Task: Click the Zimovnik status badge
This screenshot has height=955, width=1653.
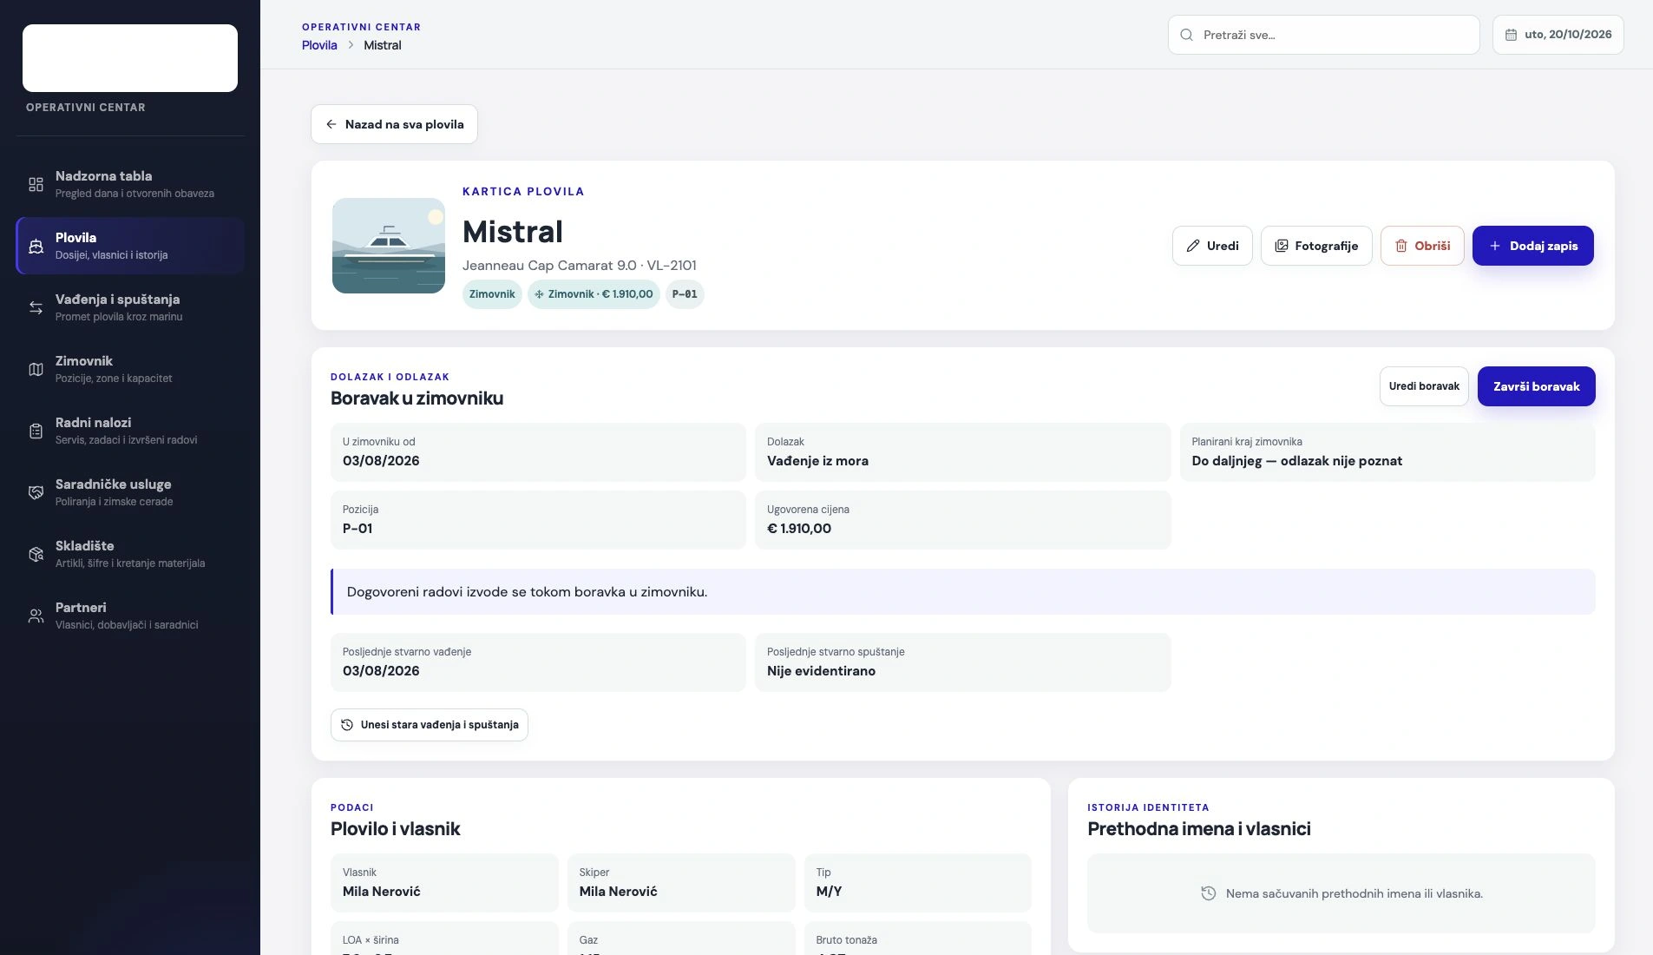Action: pyautogui.click(x=492, y=294)
